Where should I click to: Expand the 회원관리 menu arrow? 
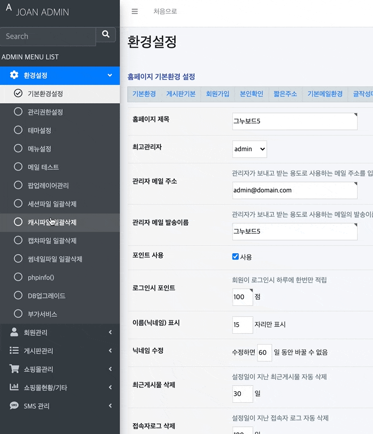pos(110,332)
